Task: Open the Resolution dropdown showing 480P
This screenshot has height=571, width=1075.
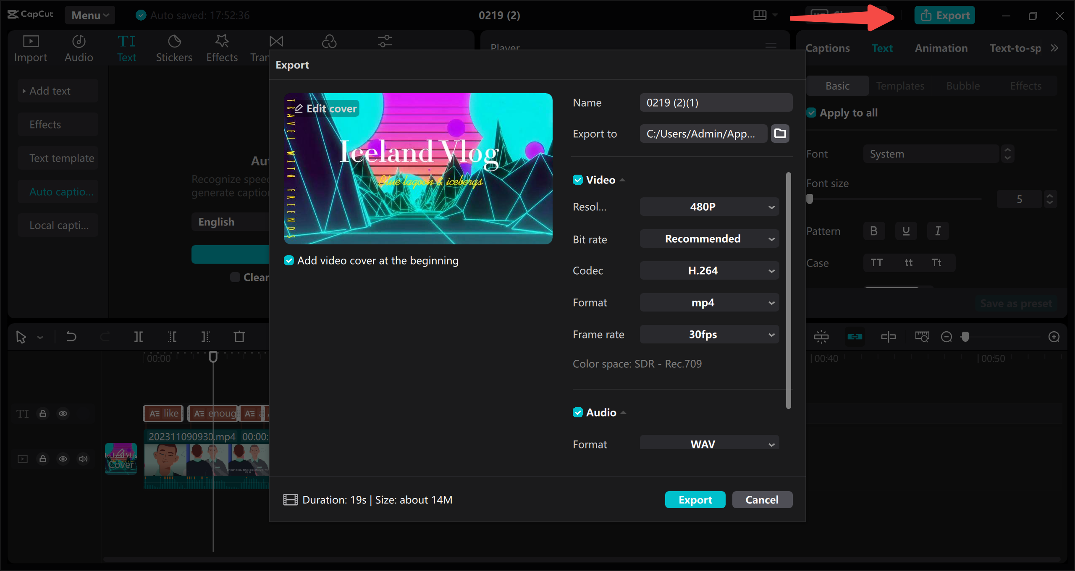Action: 709,207
